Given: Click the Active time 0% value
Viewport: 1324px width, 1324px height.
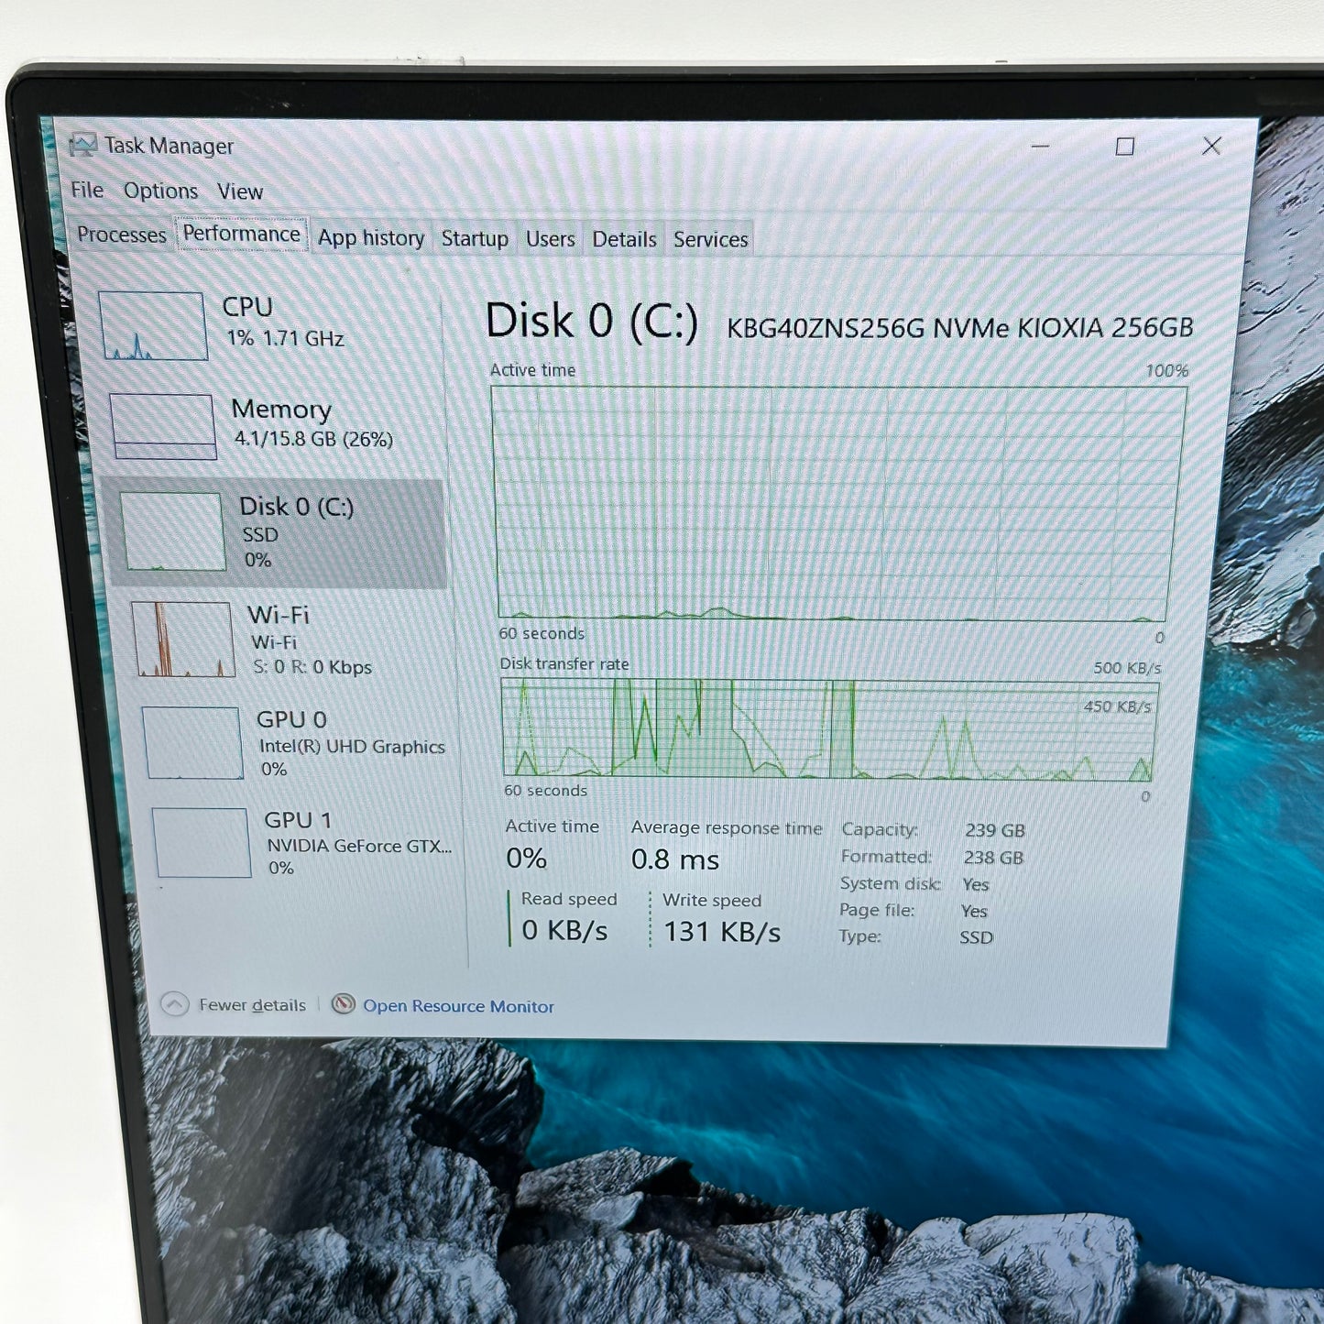Looking at the screenshot, I should (526, 859).
